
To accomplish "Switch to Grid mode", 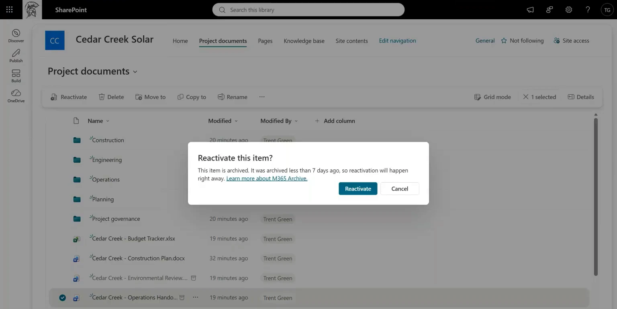I will click(x=492, y=97).
